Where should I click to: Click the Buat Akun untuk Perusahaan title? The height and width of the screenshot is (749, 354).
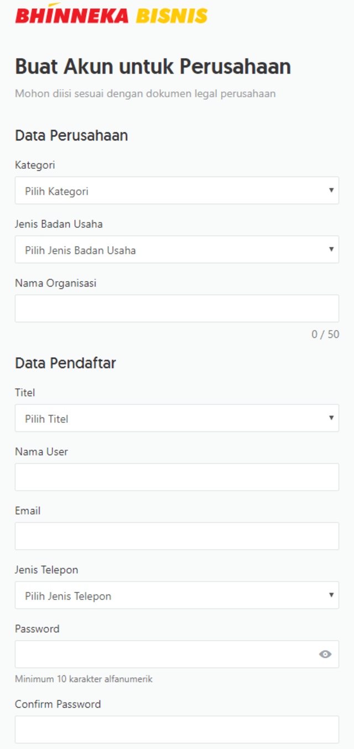coord(152,66)
